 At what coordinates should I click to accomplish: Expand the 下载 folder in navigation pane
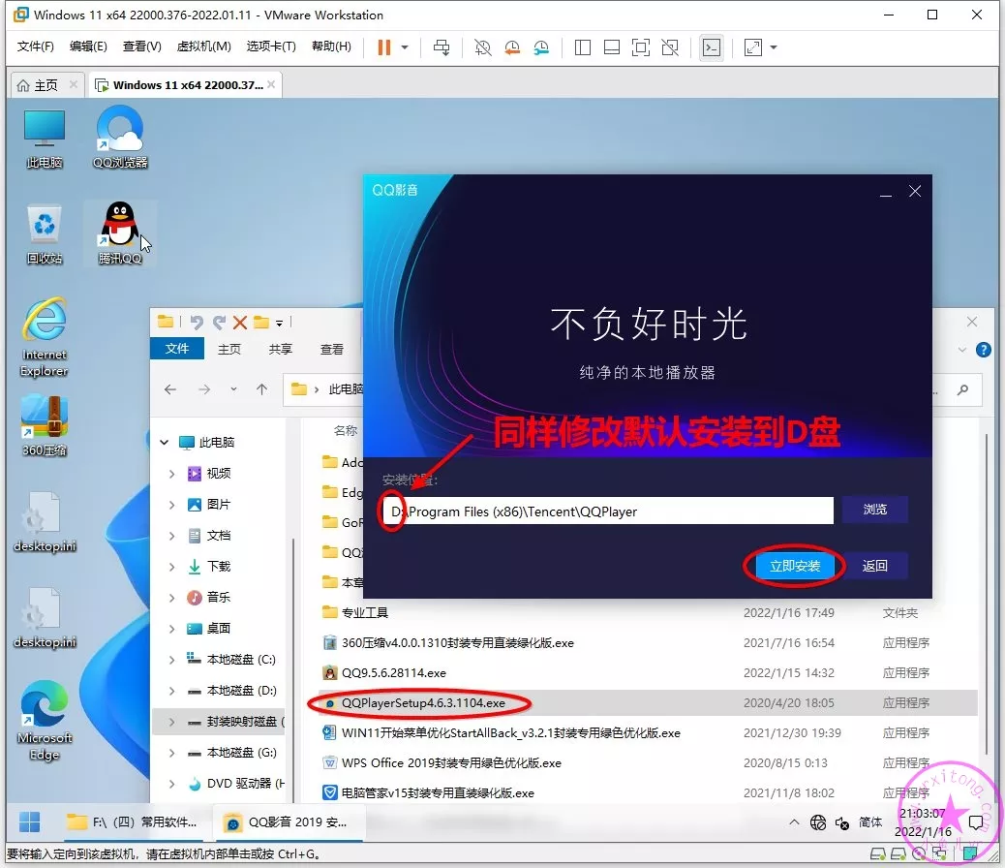(x=172, y=567)
